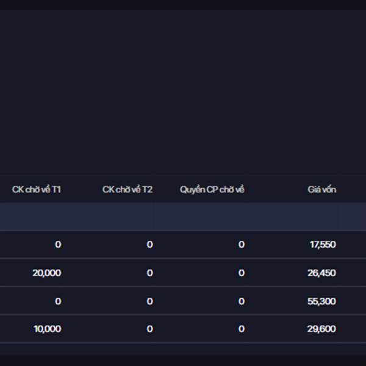Click CK chờ về T2 cell in 17,550 row
Viewport: 366px width, 366px height.
click(149, 245)
